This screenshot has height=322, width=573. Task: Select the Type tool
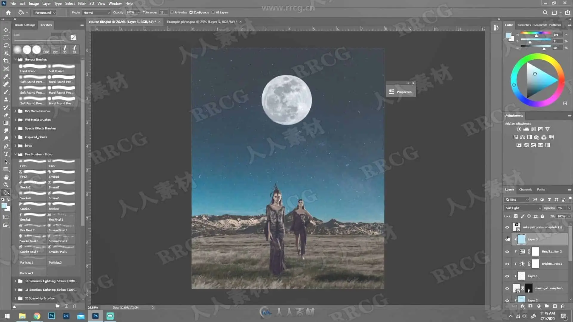[6, 154]
